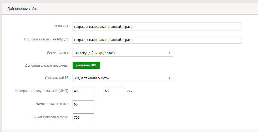Screen dimensions: 258x132
Task: Click the arrow on the Да, в течении 5 суток selector
Action: [x=169, y=78]
